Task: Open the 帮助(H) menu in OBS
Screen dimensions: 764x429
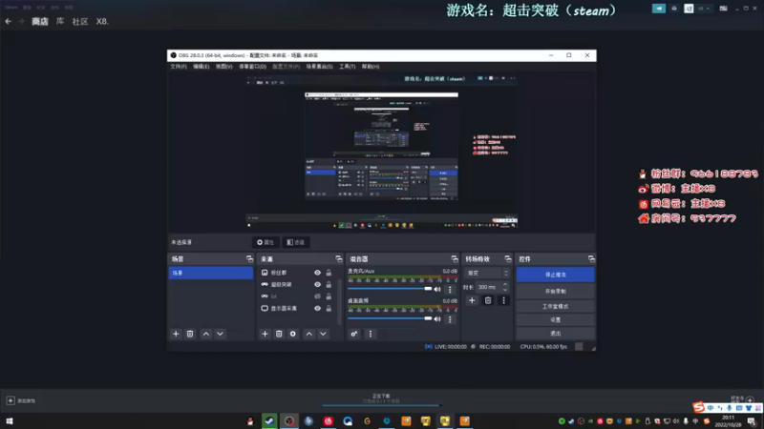Action: 371,67
